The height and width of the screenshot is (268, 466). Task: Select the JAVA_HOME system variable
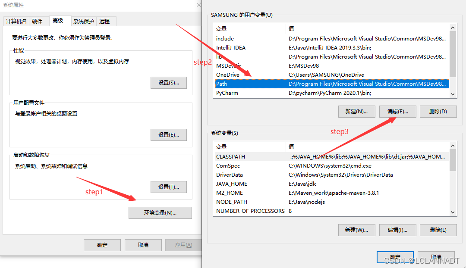[332, 184]
